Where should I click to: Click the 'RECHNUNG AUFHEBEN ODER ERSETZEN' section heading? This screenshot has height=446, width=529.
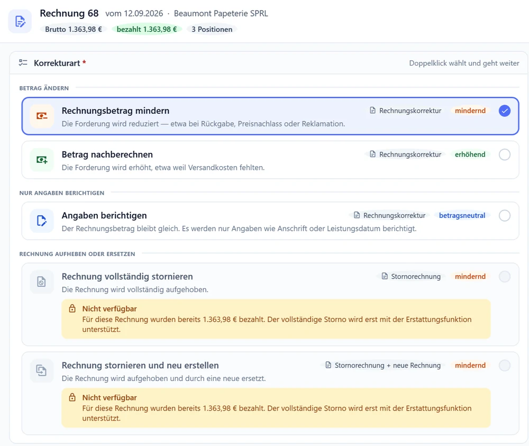[x=77, y=254]
